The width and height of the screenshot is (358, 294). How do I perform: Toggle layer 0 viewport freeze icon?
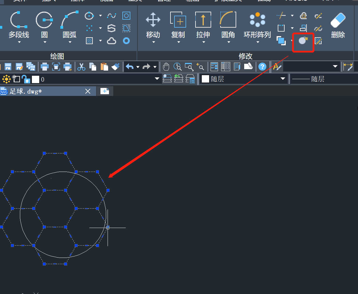[16, 79]
